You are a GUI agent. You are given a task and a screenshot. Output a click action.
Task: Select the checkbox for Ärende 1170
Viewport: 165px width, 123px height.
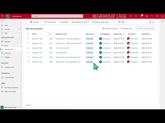point(29,57)
